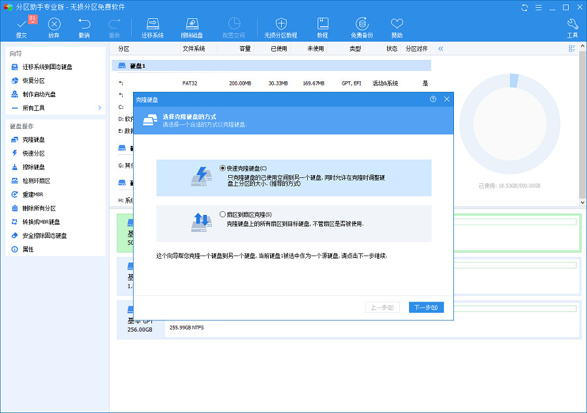
Task: Click the 未使用 column header
Action: [316, 49]
